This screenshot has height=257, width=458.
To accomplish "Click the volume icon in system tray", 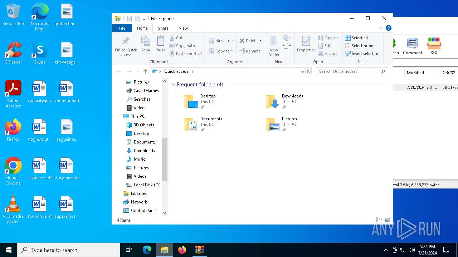I will pos(412,250).
